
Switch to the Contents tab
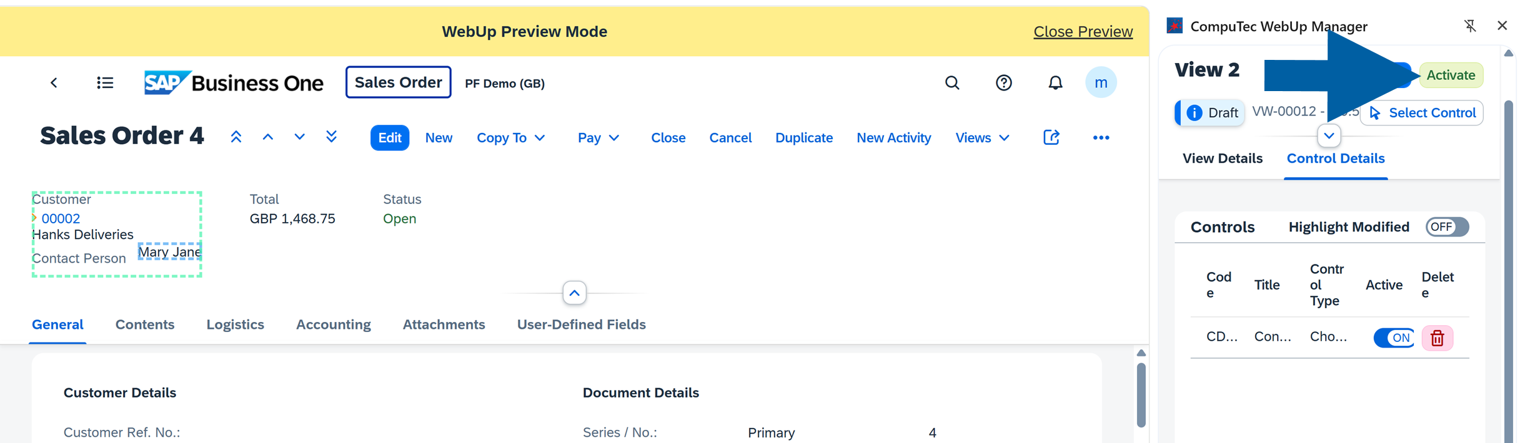tap(145, 324)
